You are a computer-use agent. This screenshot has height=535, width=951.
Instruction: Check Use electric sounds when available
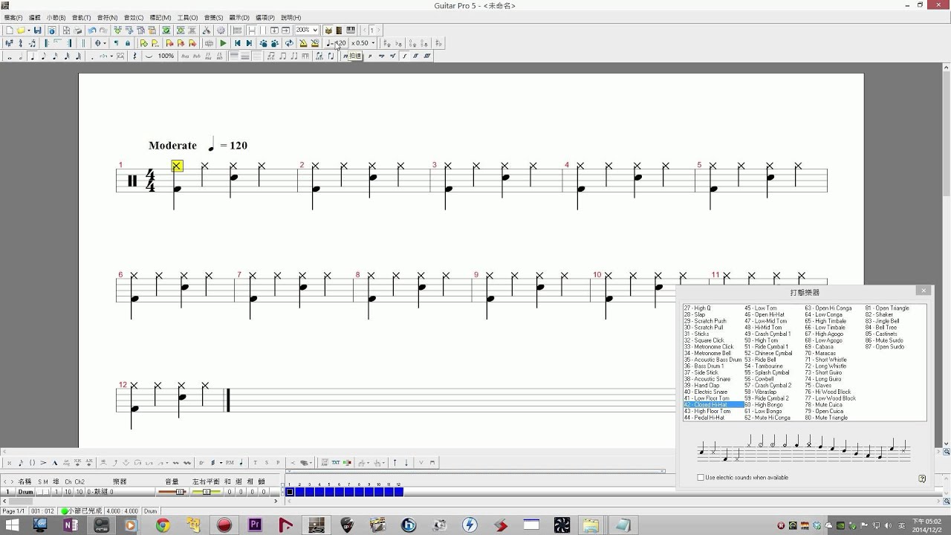pos(701,478)
